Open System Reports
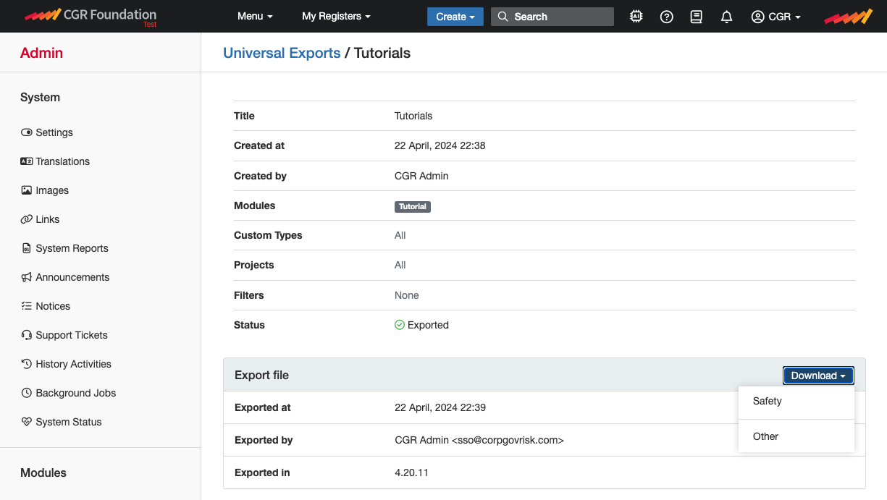This screenshot has width=887, height=500. (x=72, y=248)
